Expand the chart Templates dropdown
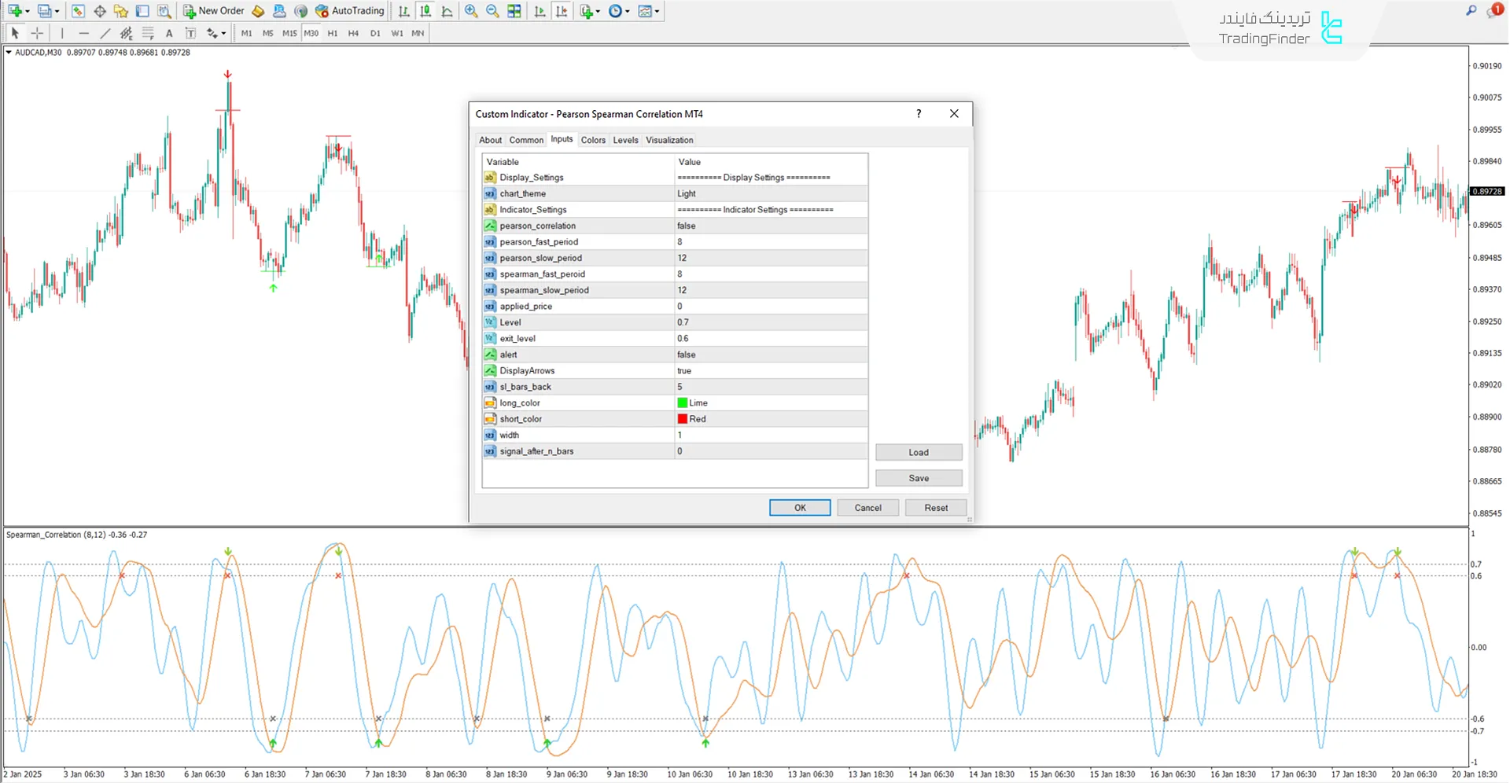This screenshot has height=783, width=1510. point(648,11)
